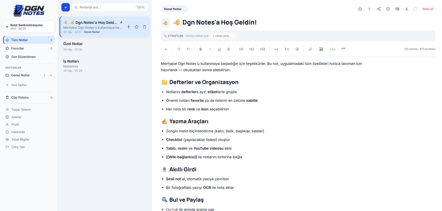
Task: Click the '125 kelime · 871 karakter' counter
Action: [420, 49]
